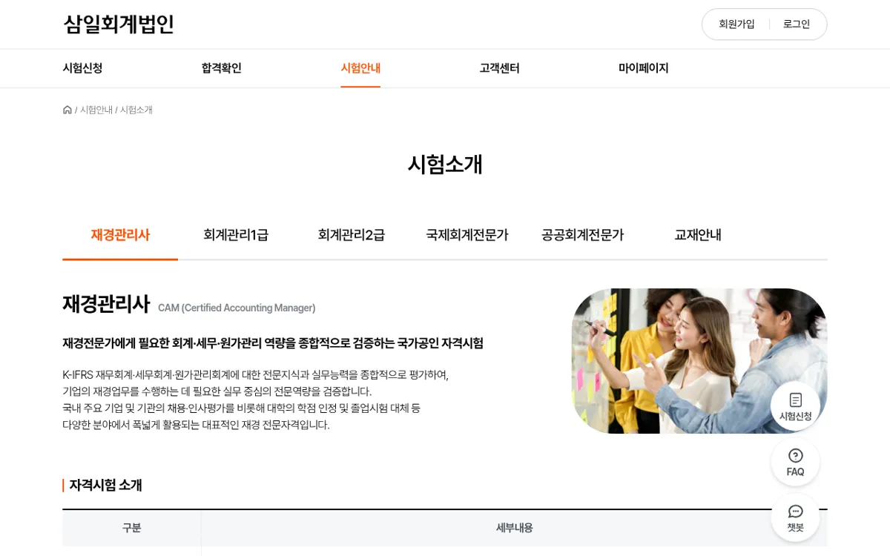Click the CAM (Certified Accounting Manager) subtitle
The height and width of the screenshot is (556, 890).
pyautogui.click(x=237, y=308)
